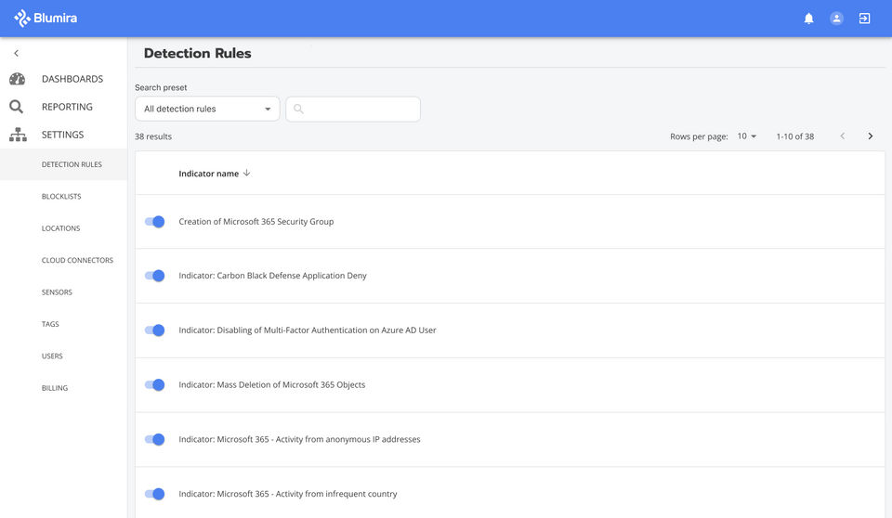Select Billing in the sidebar

pyautogui.click(x=55, y=387)
